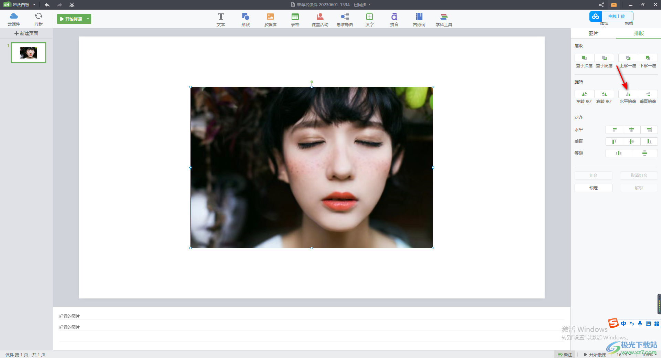Click 开始授课 in the status bar

pos(595,355)
